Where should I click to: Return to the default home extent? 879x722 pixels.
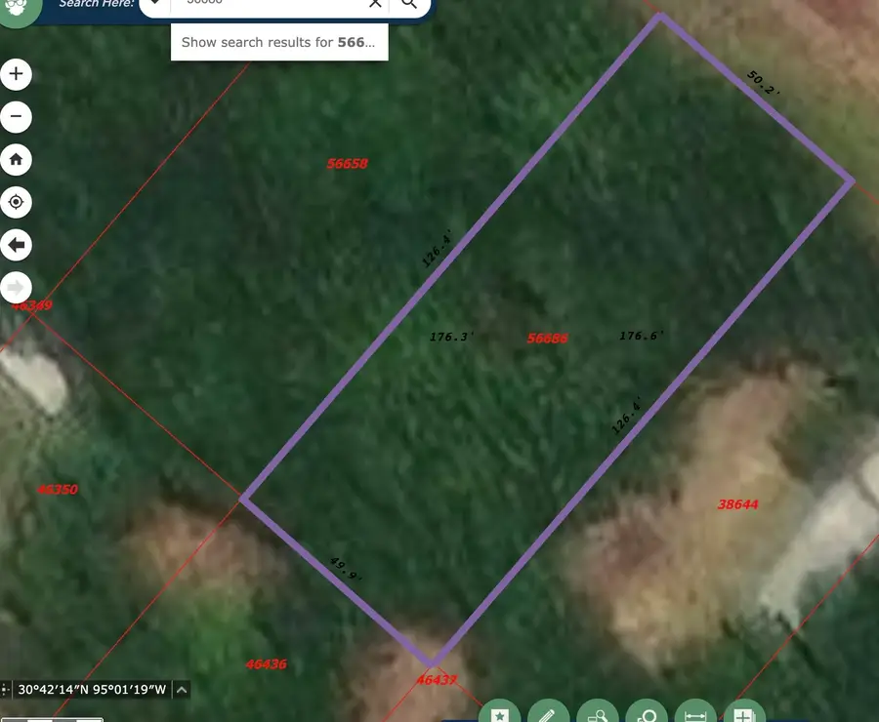(x=16, y=160)
